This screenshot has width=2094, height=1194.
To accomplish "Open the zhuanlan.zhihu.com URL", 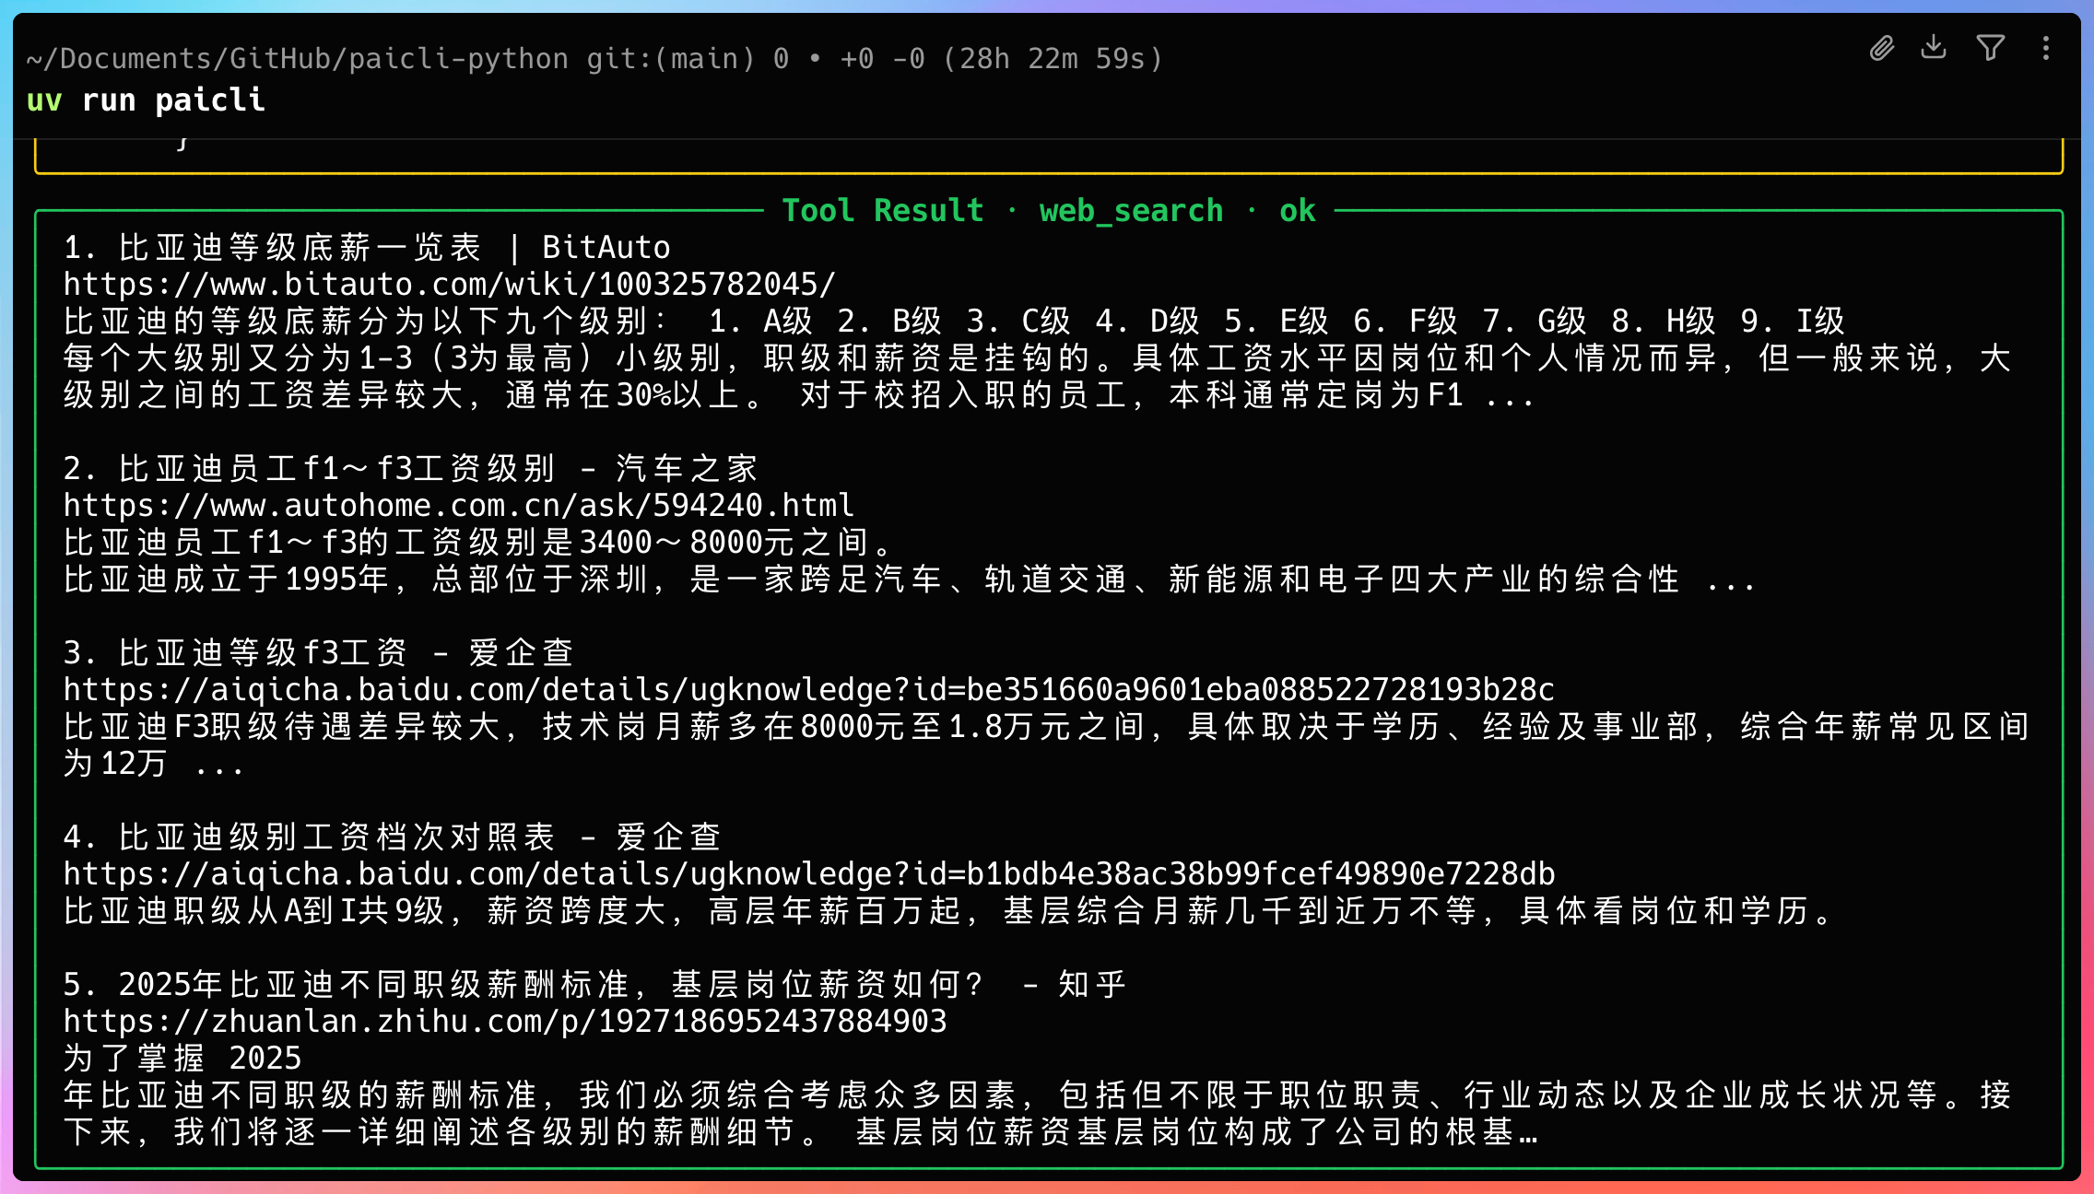I will pyautogui.click(x=505, y=1021).
